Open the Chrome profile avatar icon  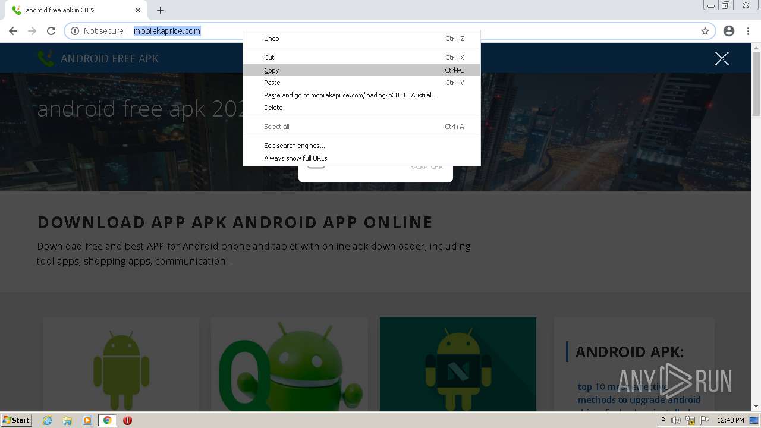coord(729,31)
